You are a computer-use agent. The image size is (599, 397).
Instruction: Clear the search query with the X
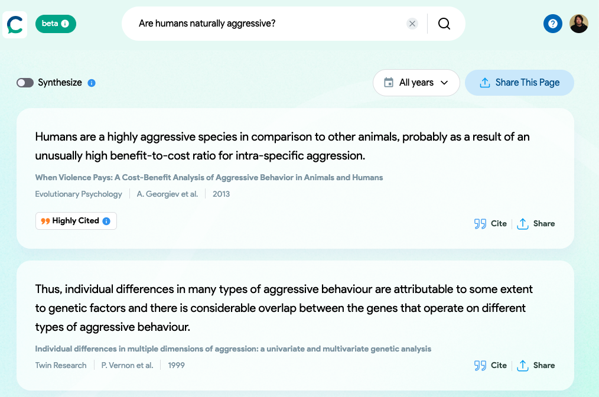pyautogui.click(x=412, y=24)
